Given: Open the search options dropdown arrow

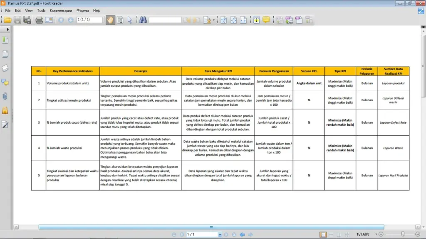Looking at the screenshot, I should (214, 20).
